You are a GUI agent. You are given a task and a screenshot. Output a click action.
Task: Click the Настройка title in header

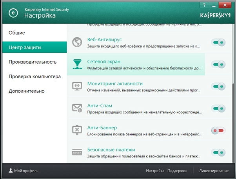click(x=40, y=16)
